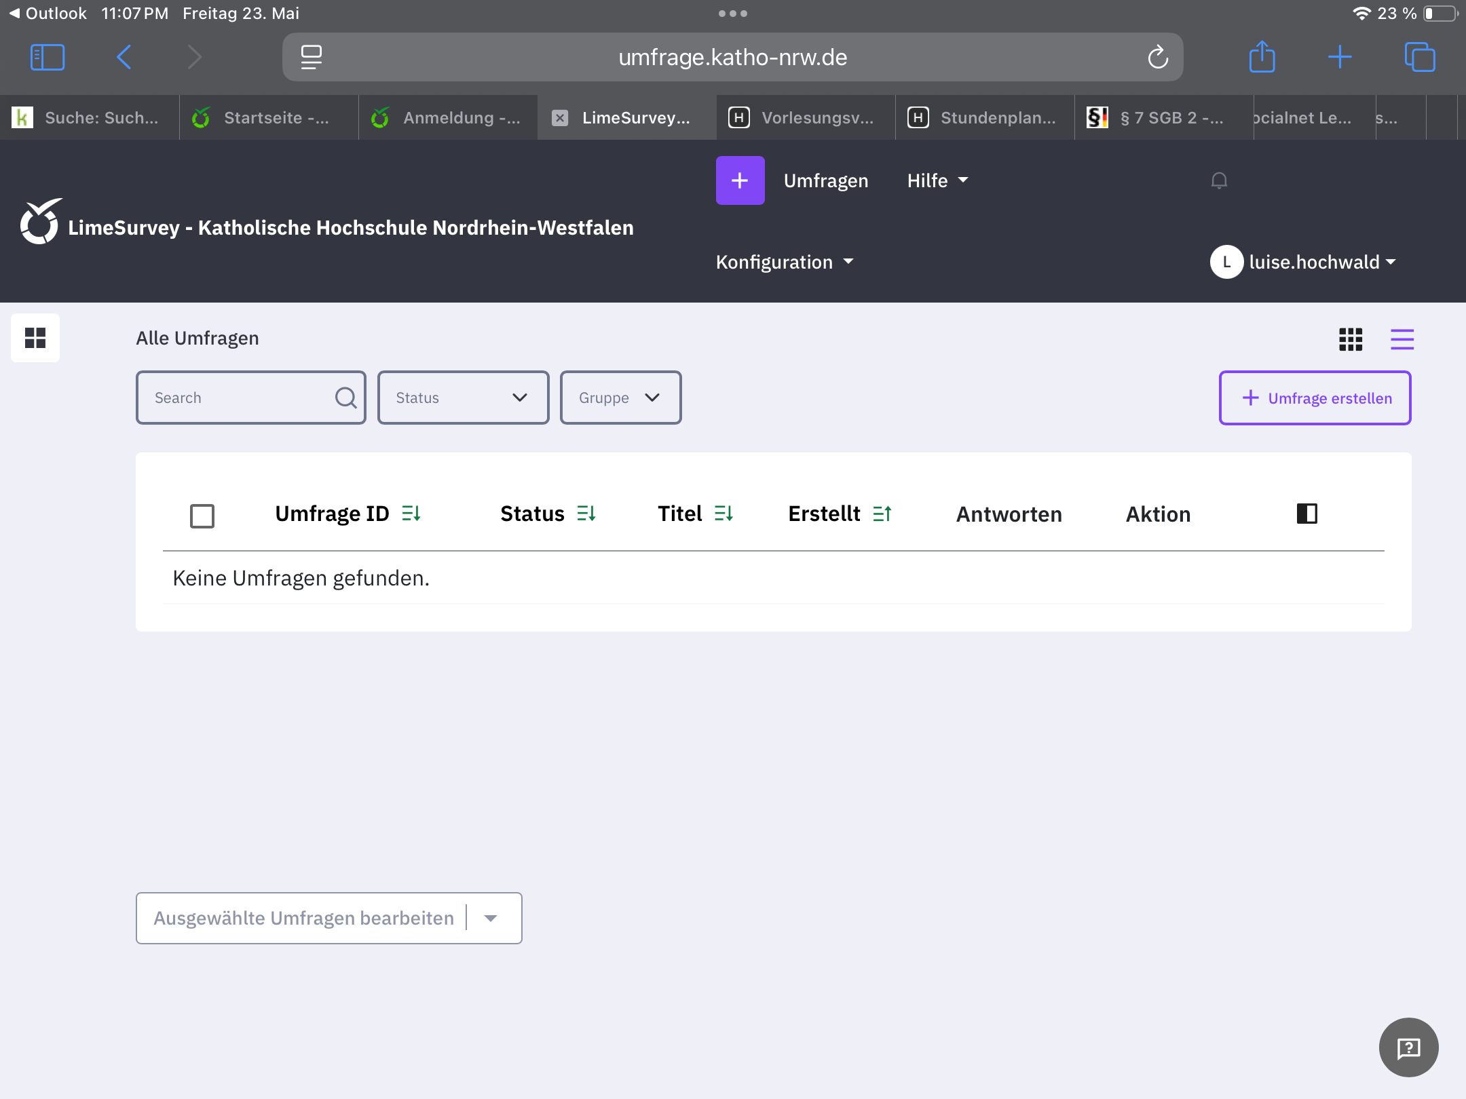This screenshot has width=1466, height=1099.
Task: Switch to grid view of surveys
Action: (x=1351, y=339)
